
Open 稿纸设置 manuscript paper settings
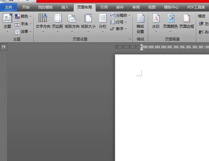(140, 18)
